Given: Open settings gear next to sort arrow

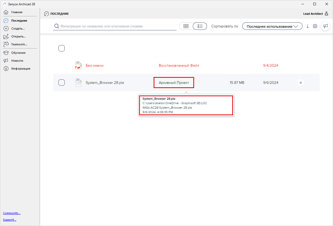Looking at the screenshot, I should coord(315,26).
